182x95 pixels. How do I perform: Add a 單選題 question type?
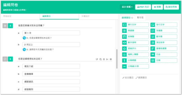click(x=135, y=31)
